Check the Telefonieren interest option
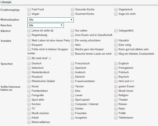158x126 pixels. (x=116, y=118)
